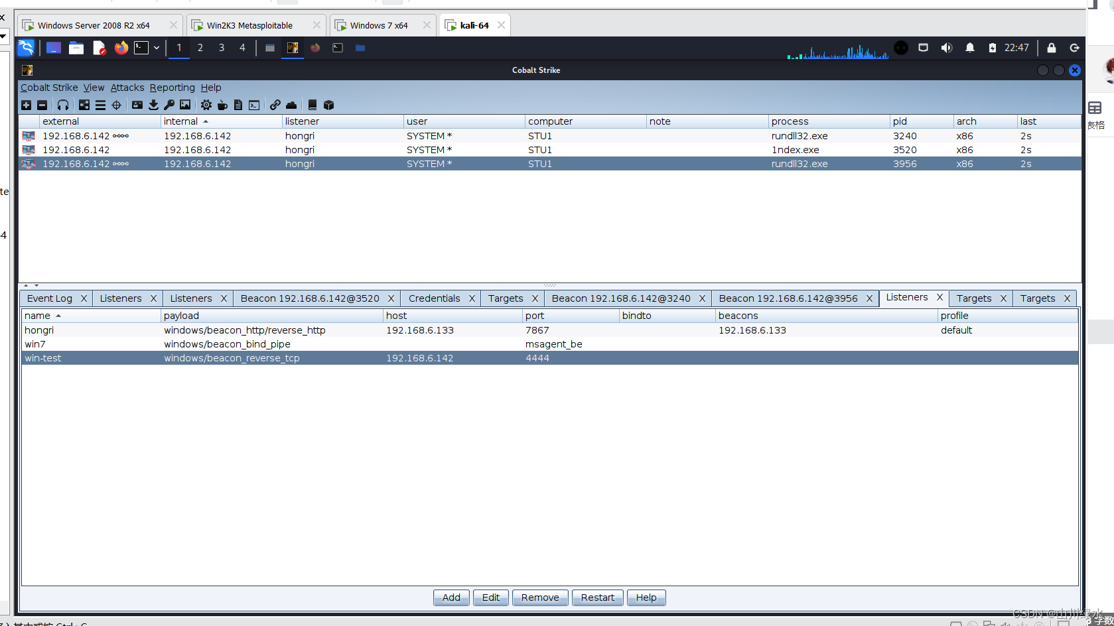
Task: Switch to the Session Table view icon
Action: pos(100,105)
